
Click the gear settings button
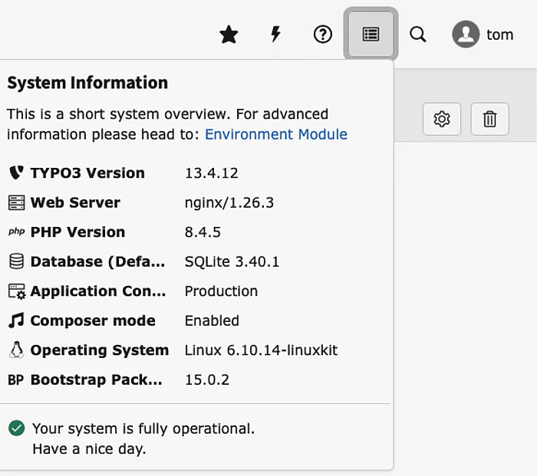pos(442,119)
